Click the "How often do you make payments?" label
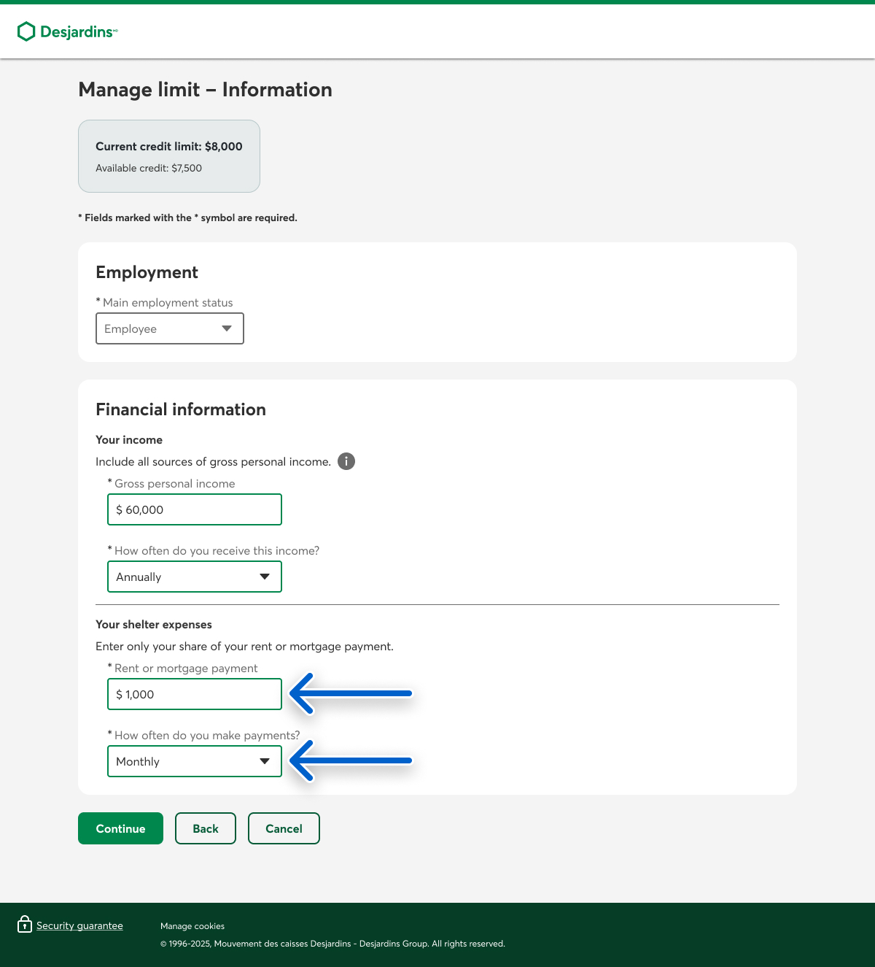This screenshot has height=967, width=875. coord(207,735)
